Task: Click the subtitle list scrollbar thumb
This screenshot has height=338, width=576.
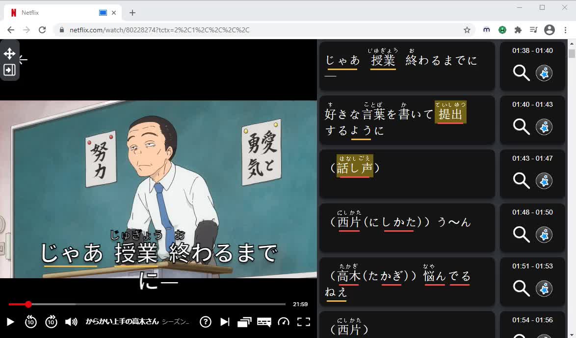Action: tap(572, 53)
